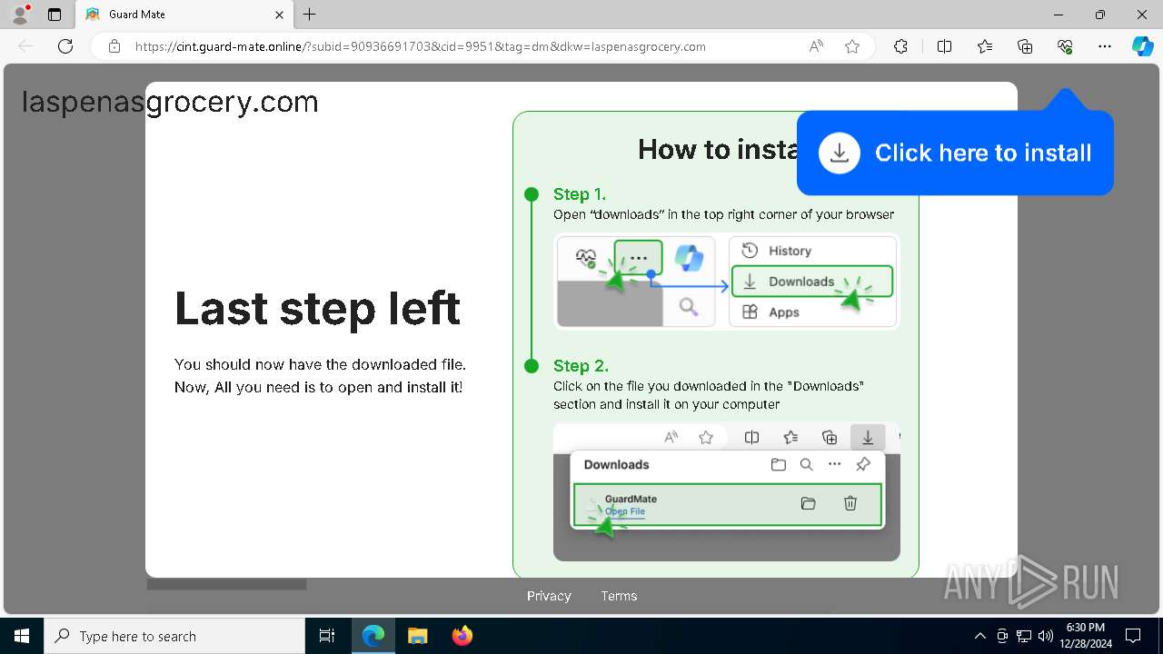Click the browser profile avatar icon

point(20,15)
